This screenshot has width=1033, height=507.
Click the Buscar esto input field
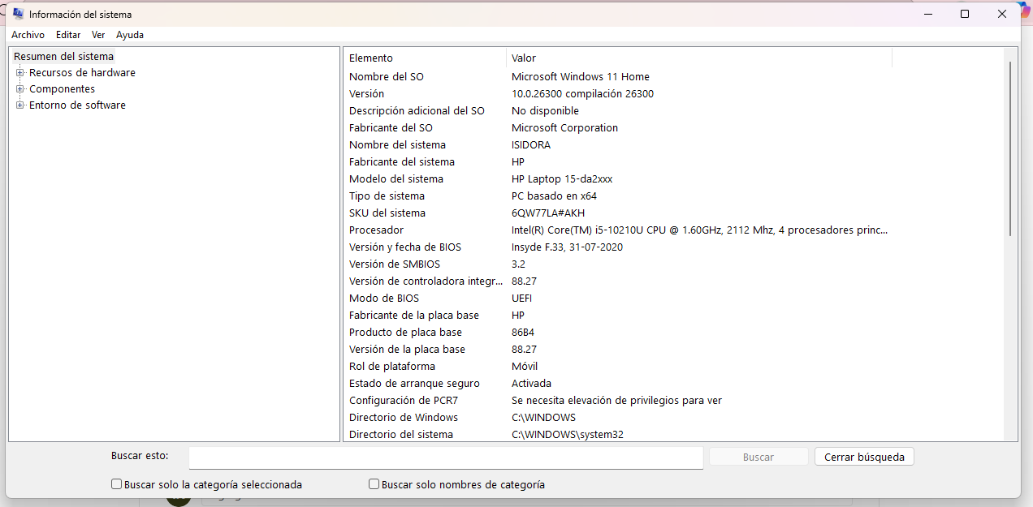tap(446, 458)
